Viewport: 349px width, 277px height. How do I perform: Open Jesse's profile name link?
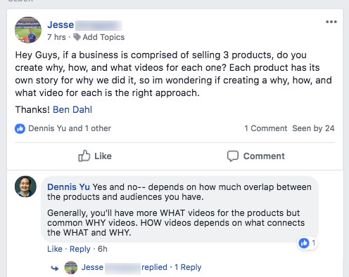pos(61,25)
